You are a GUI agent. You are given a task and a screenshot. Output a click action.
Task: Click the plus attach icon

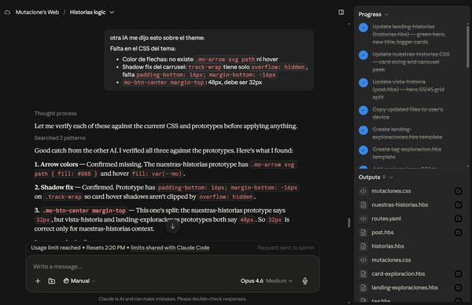pos(38,281)
